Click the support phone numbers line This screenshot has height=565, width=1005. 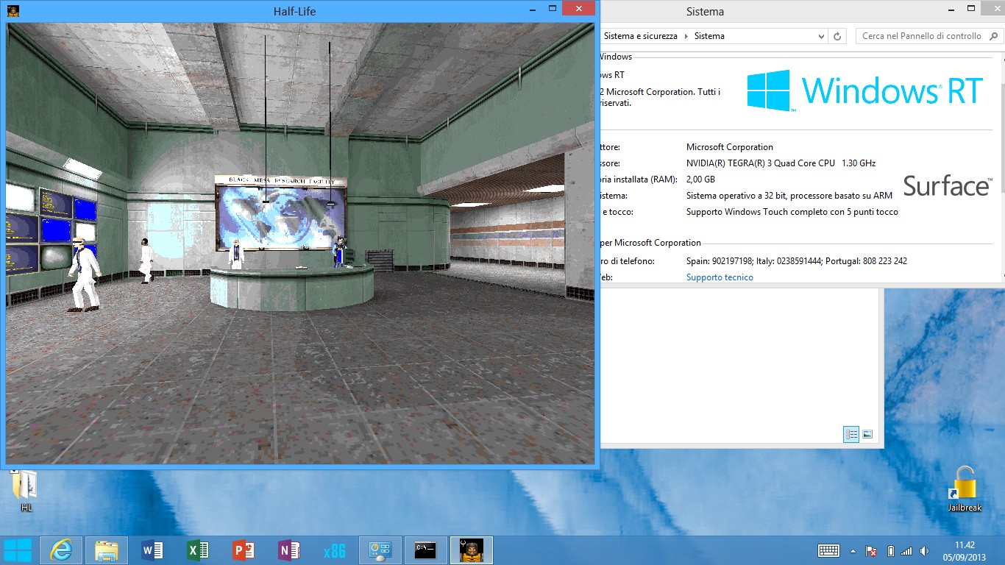[797, 261]
